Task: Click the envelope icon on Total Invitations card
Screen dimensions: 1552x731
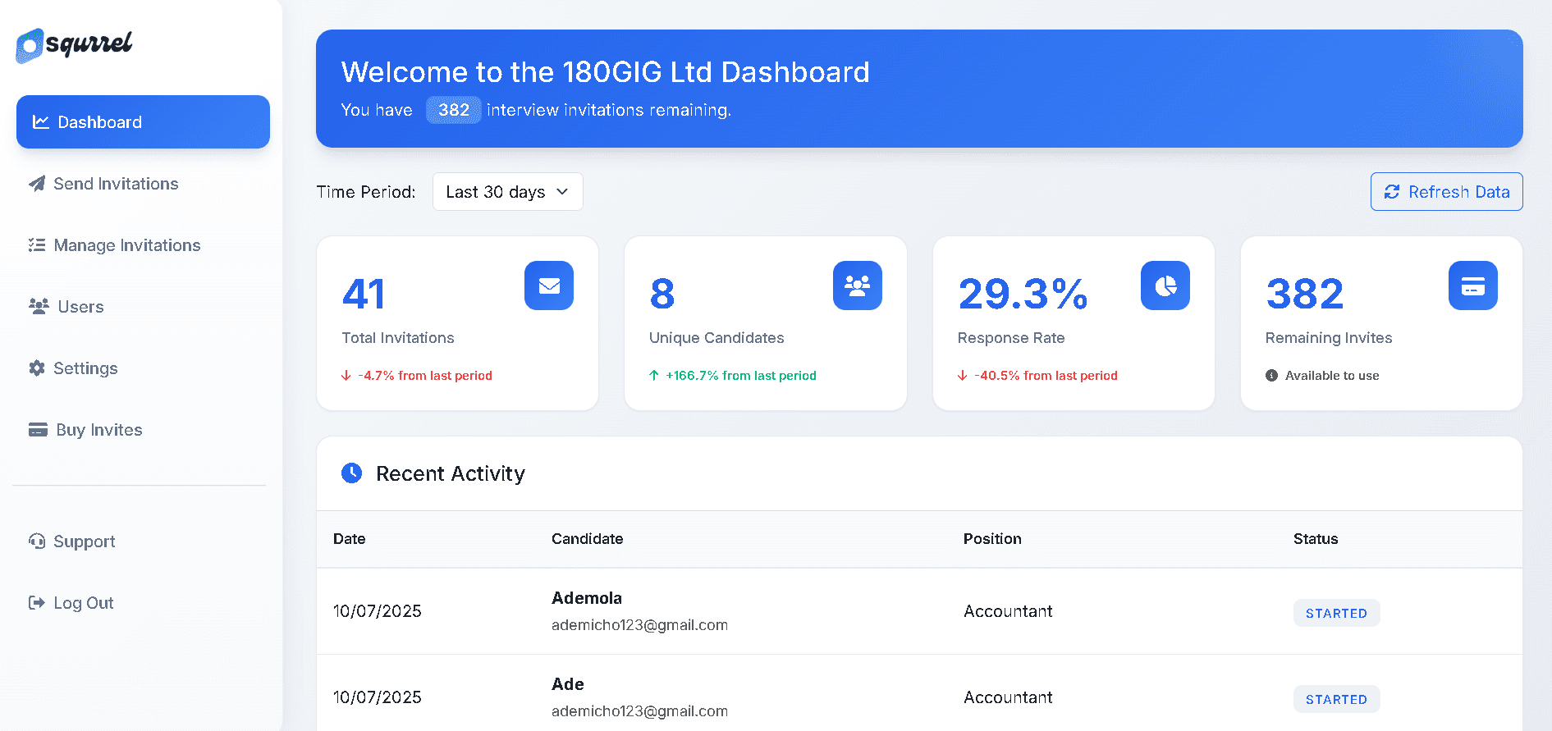Action: click(548, 286)
